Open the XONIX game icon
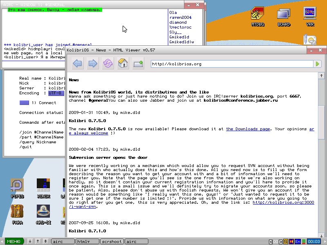327x245 pixels. (x=43, y=188)
